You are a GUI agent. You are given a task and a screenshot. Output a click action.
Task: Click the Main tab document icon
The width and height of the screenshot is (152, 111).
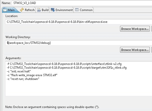tap(5, 10)
